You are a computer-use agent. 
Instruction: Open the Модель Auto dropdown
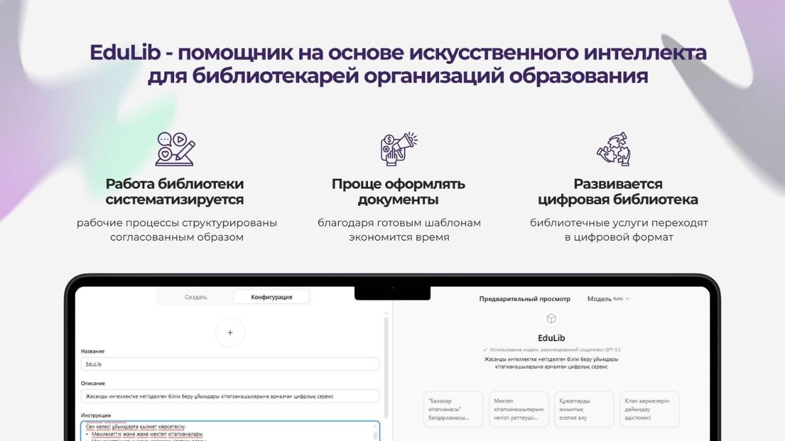pos(608,299)
